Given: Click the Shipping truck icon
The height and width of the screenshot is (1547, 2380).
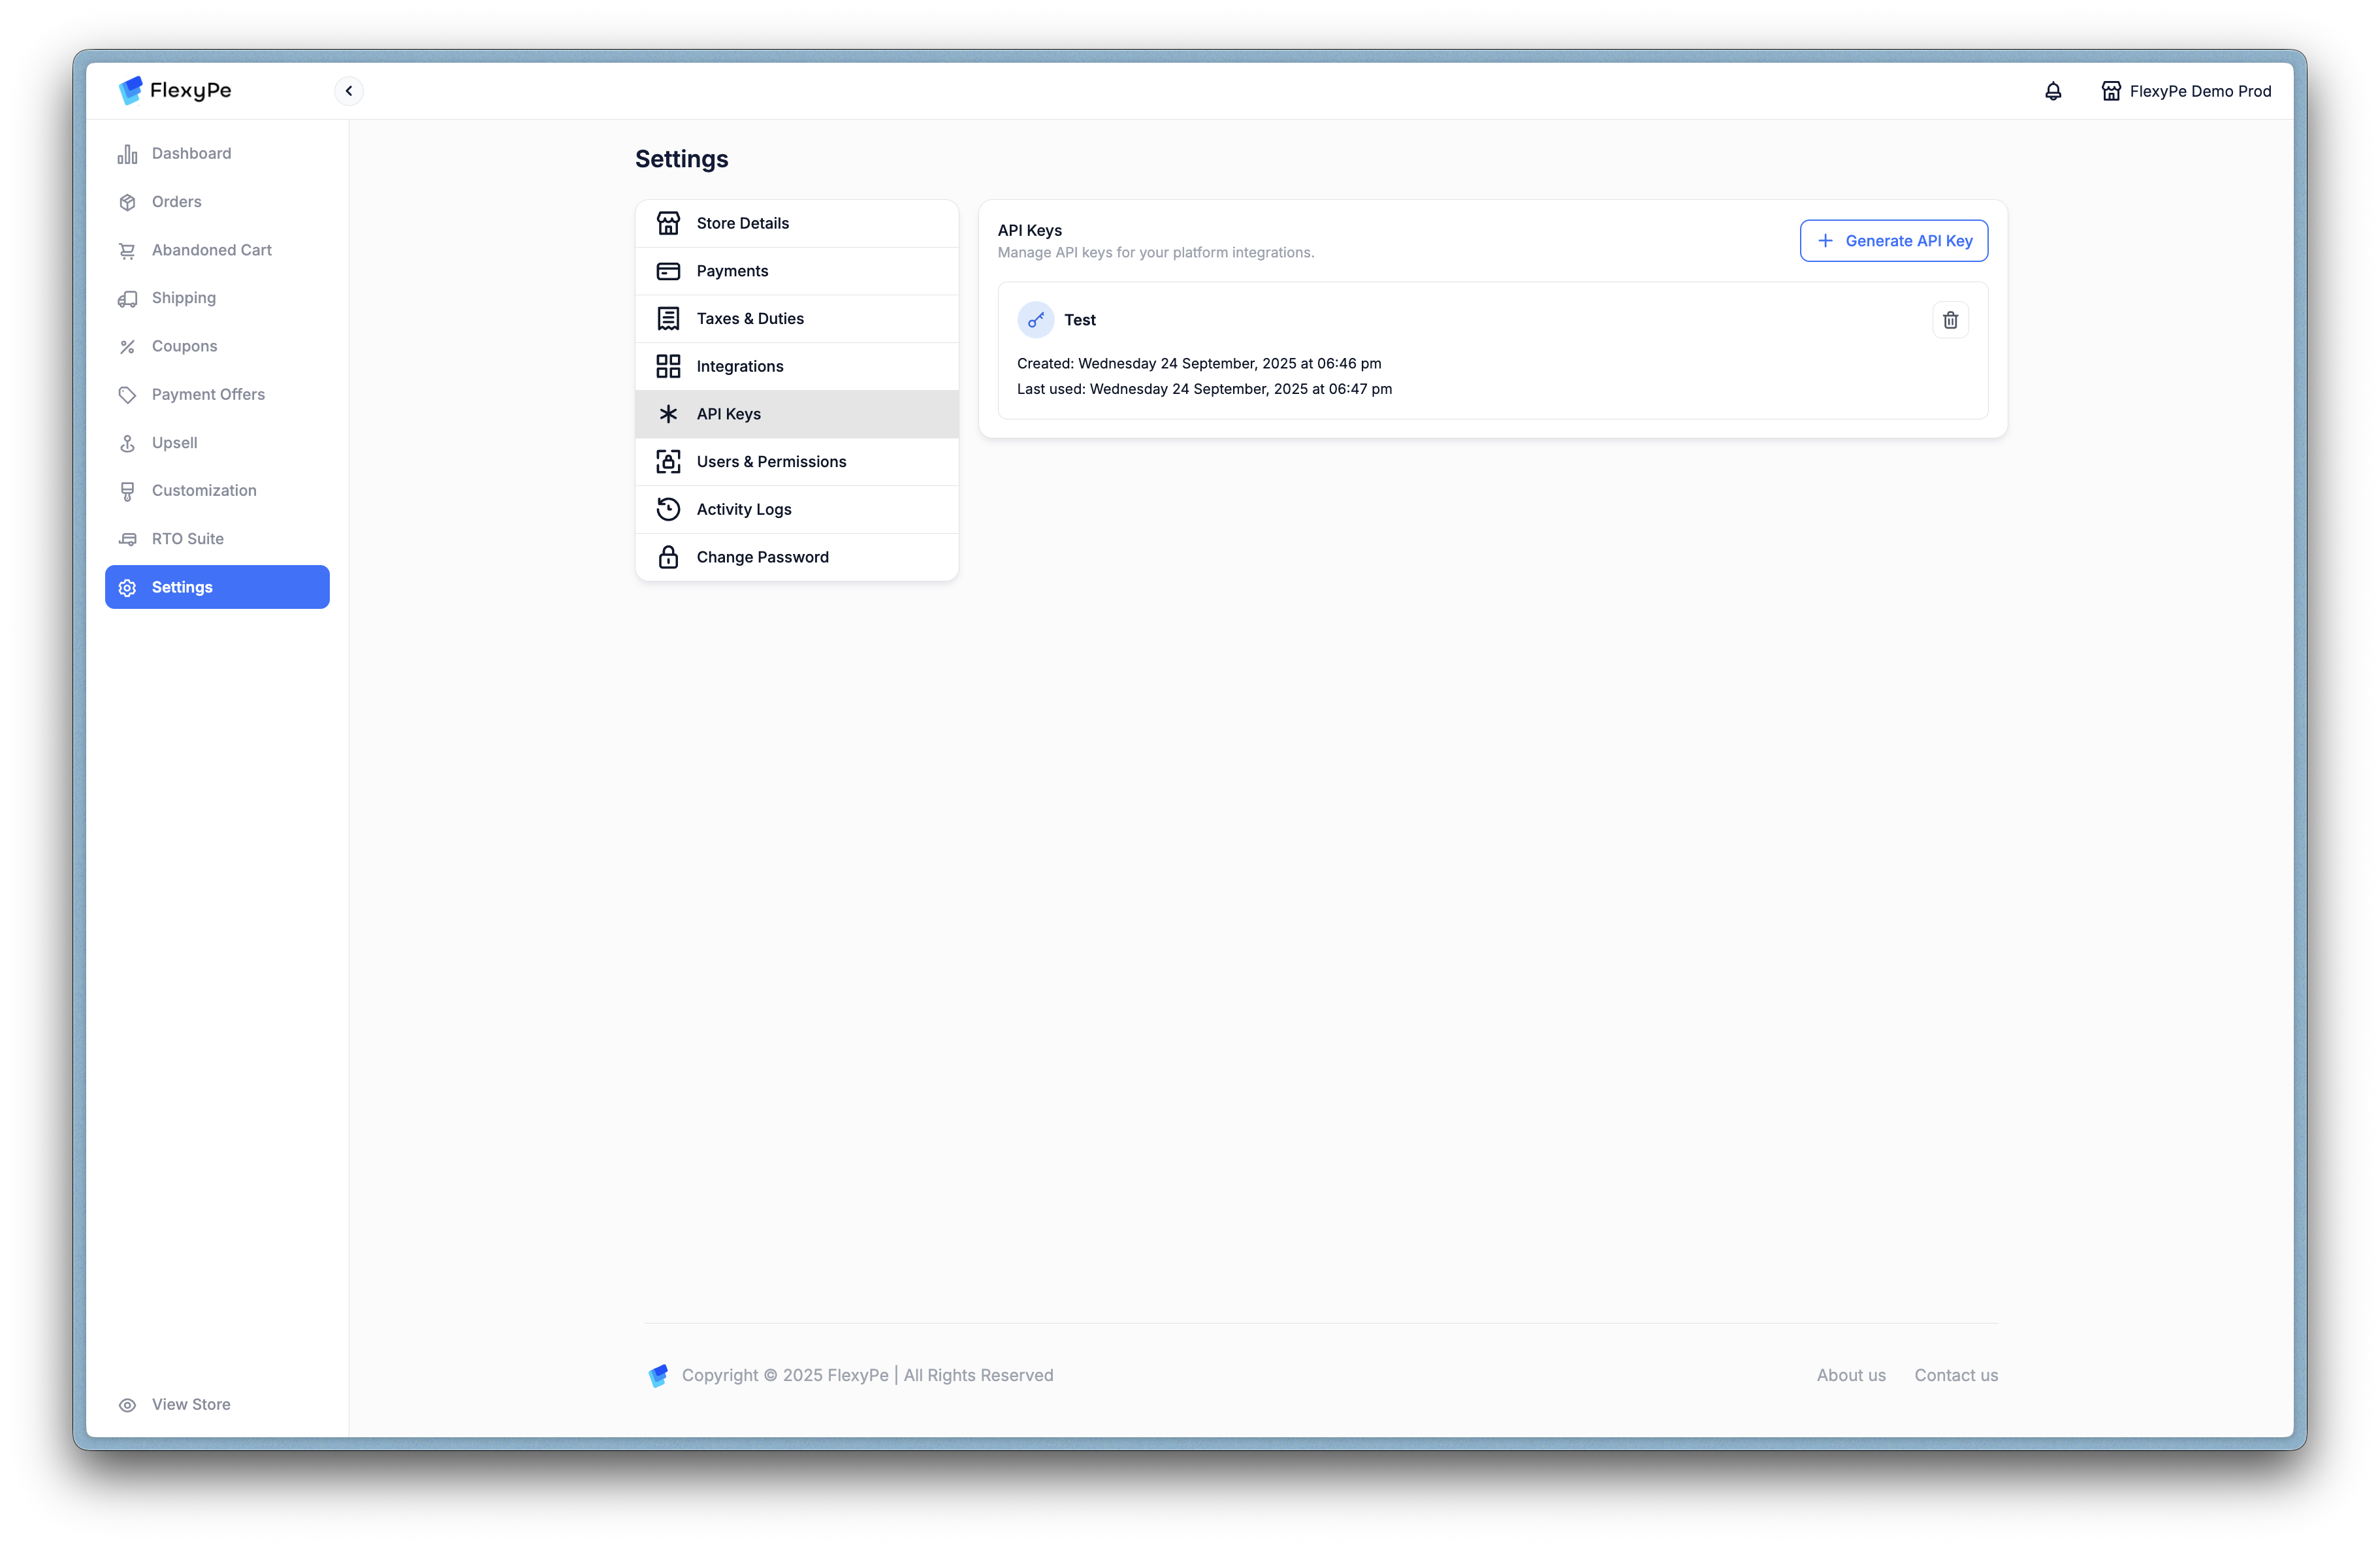Looking at the screenshot, I should coord(127,299).
